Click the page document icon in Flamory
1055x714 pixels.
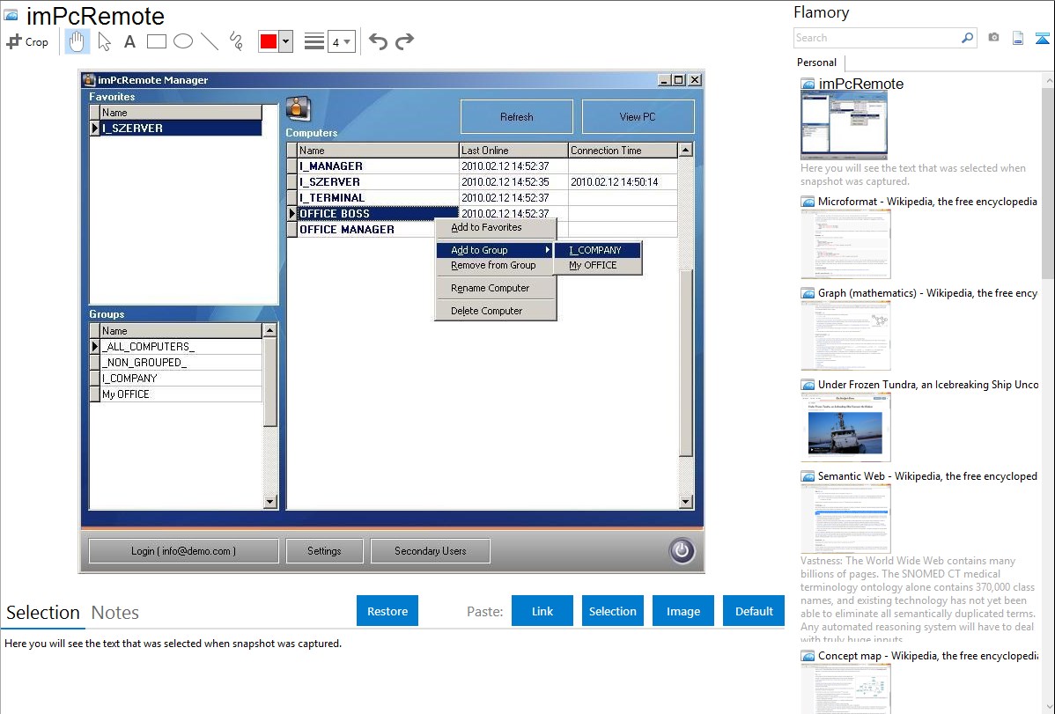[x=1018, y=38]
